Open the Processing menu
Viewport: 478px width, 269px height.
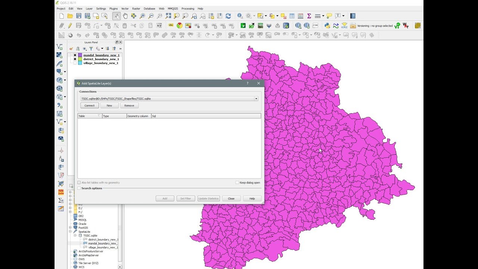188,8
